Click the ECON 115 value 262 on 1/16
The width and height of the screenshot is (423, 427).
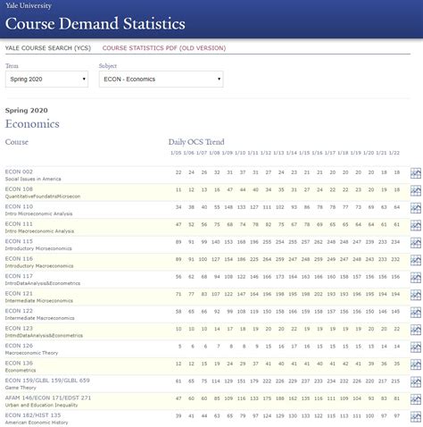(x=319, y=242)
